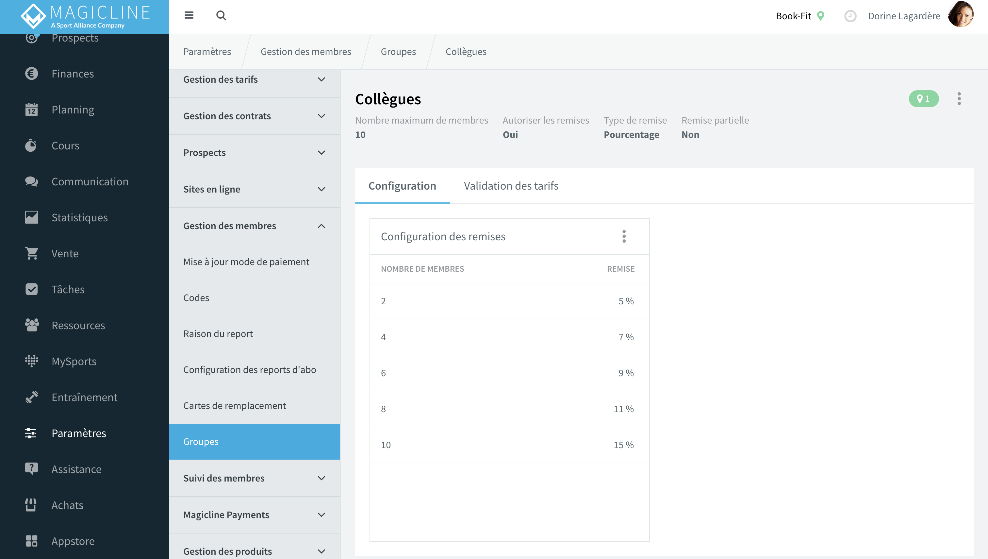988x559 pixels.
Task: Click the green location count badge
Action: point(924,99)
